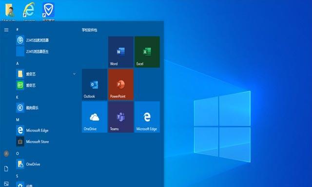Expand the 爱奇艺 folder chevron
Viewport: 312px width, 187px height.
(74, 74)
